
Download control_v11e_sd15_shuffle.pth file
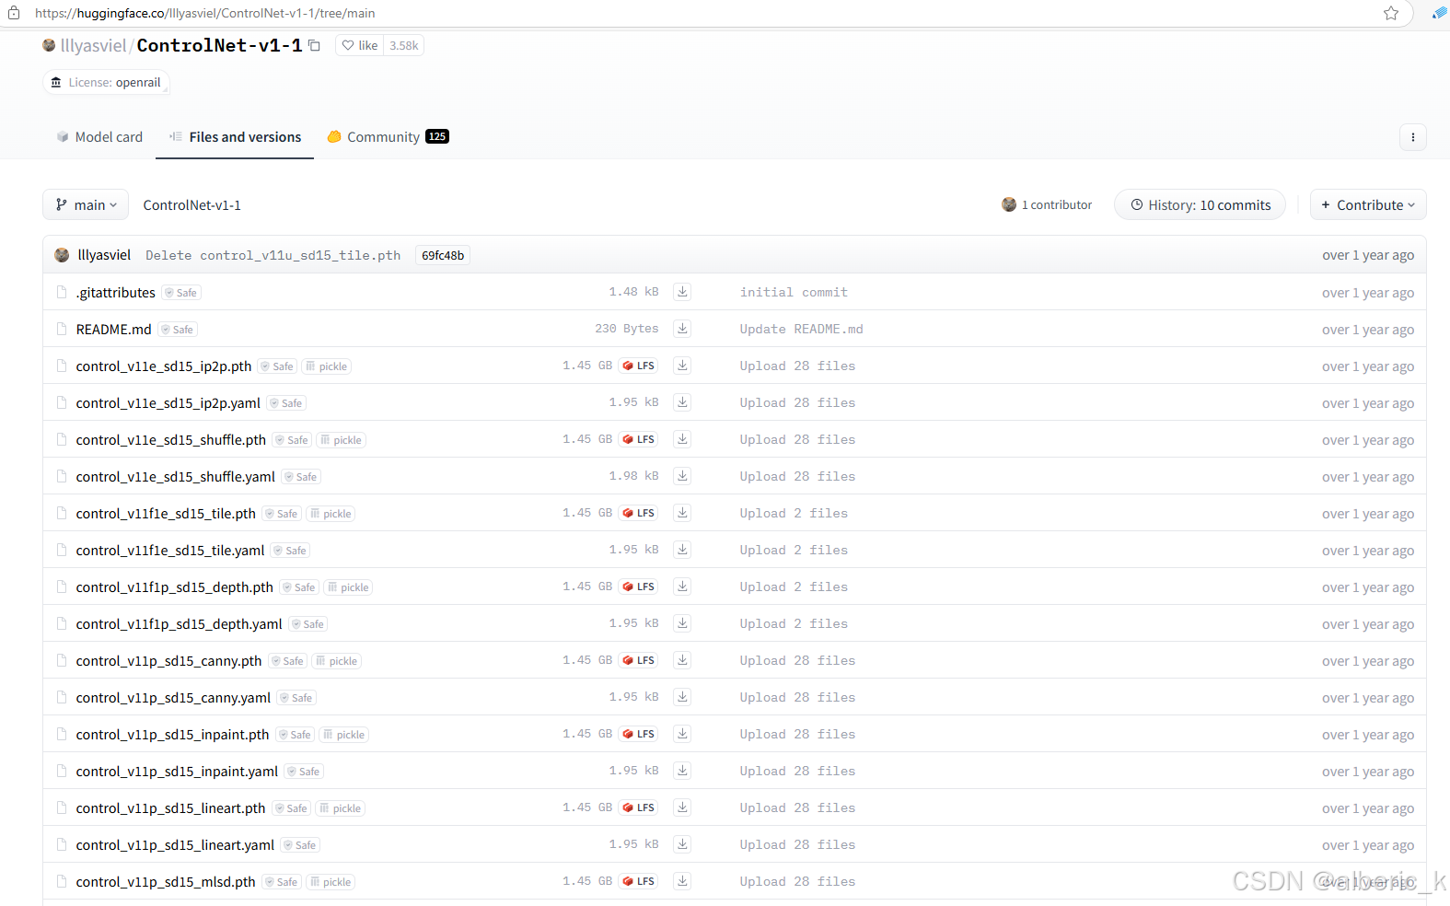[682, 439]
